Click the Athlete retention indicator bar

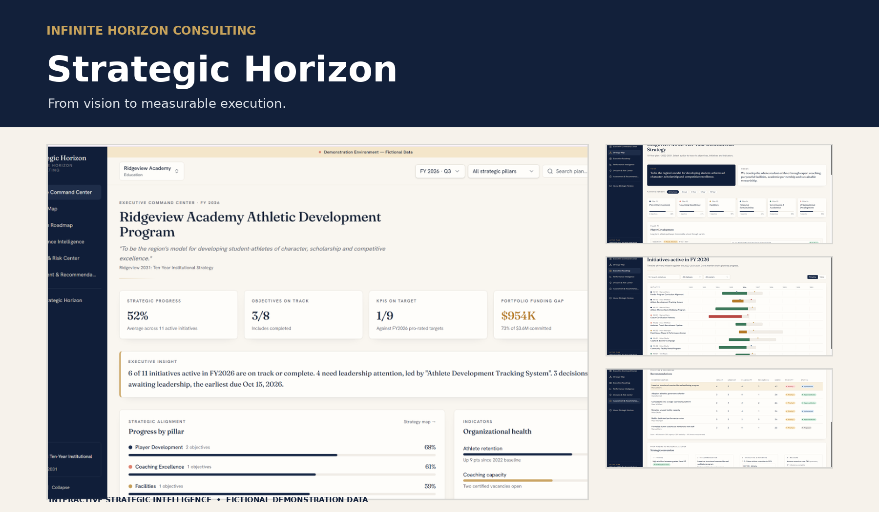(x=525, y=454)
